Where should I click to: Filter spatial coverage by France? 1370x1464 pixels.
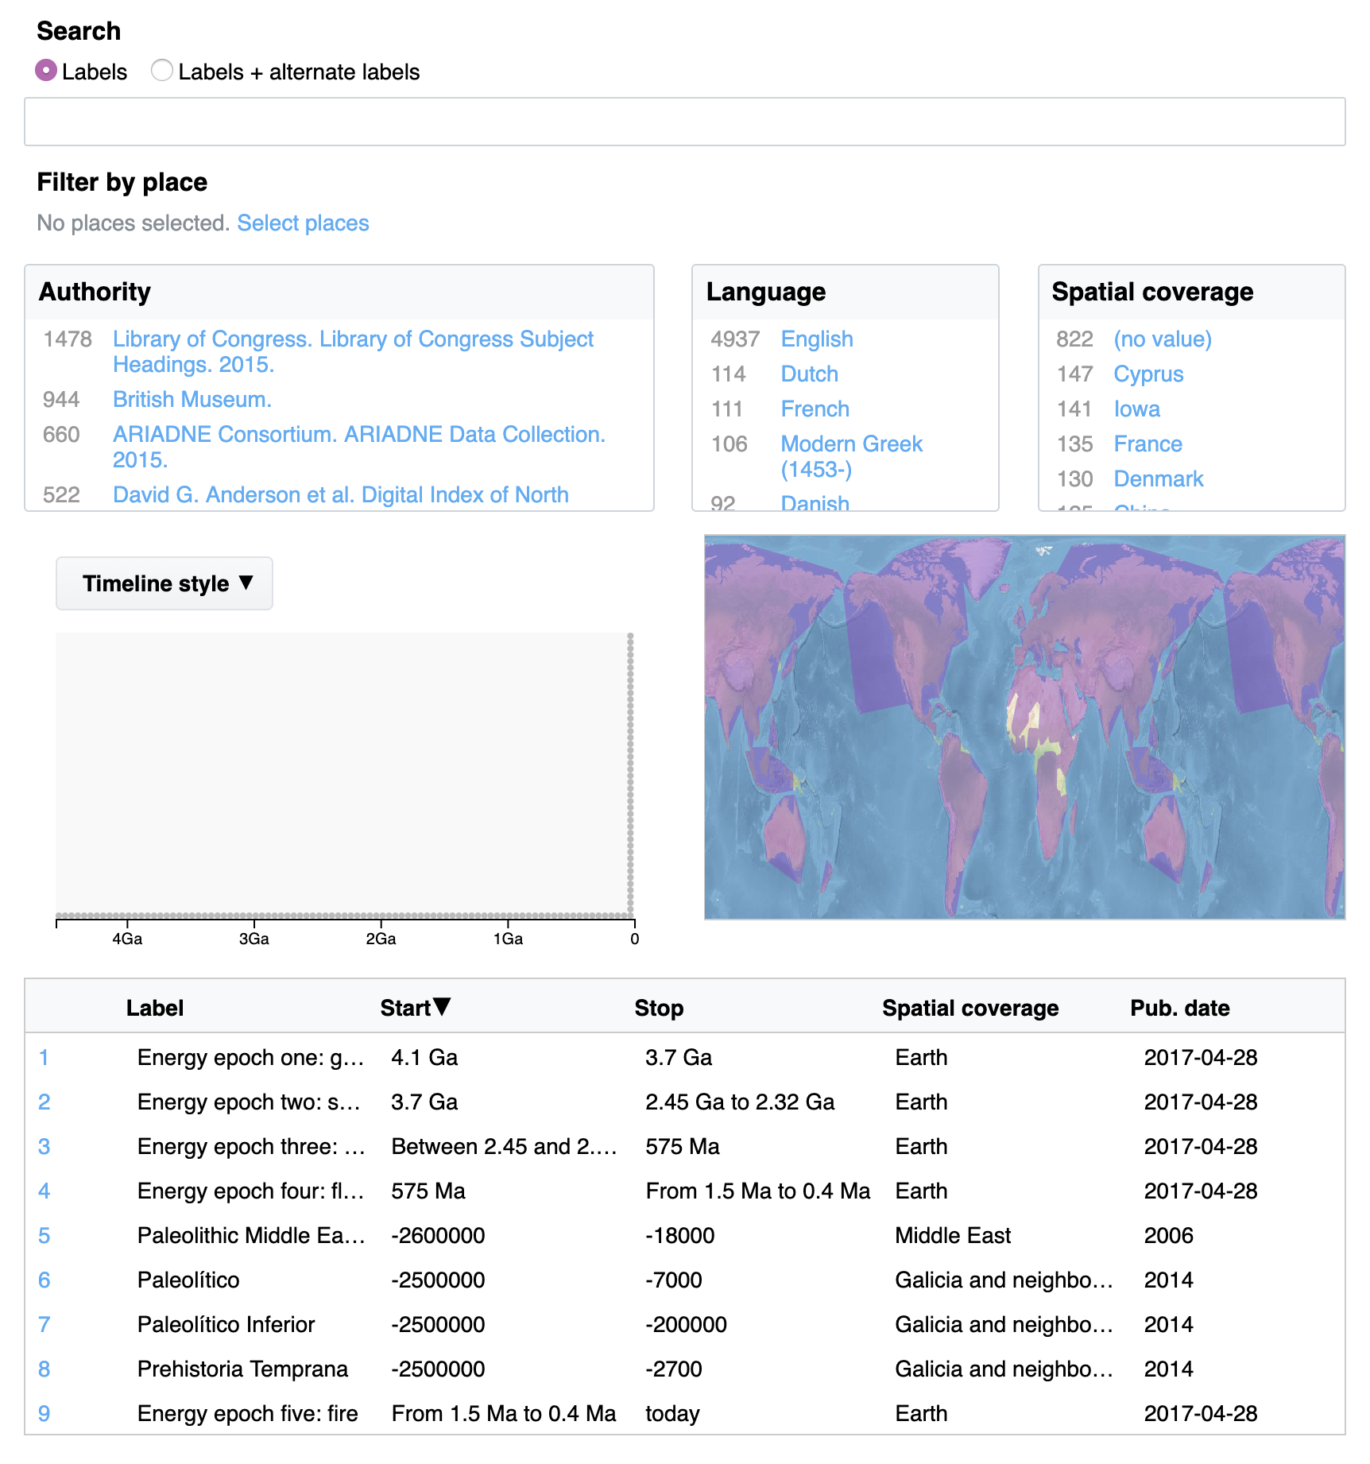(1147, 444)
